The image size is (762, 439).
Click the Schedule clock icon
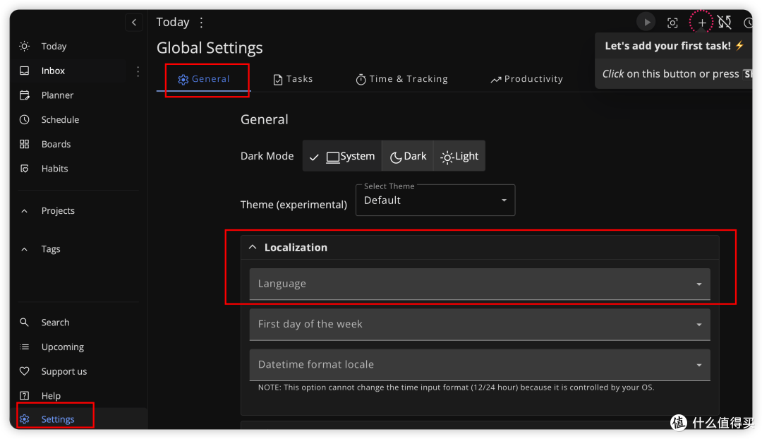(24, 119)
